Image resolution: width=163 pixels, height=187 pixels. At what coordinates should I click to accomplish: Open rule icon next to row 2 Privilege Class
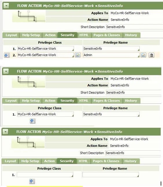(x=78, y=55)
